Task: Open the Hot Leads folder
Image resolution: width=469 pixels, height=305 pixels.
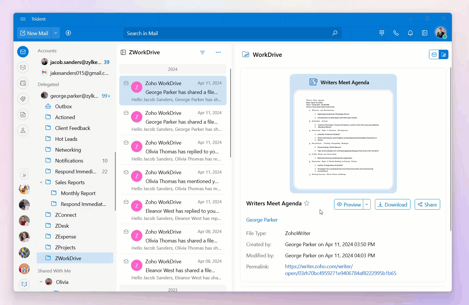Action: coord(75,139)
